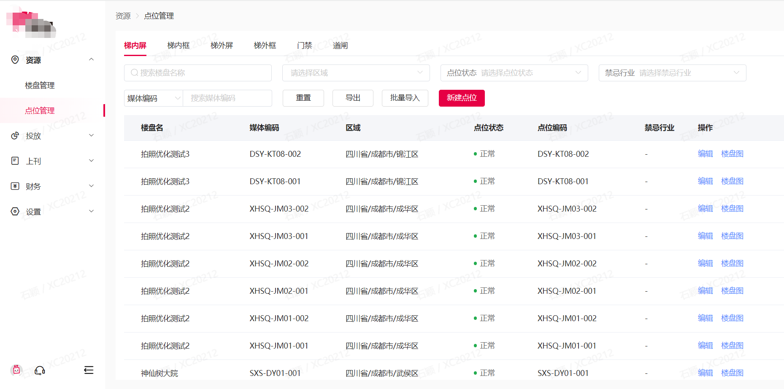Click the 导出 button
This screenshot has width=784, height=389.
point(353,98)
